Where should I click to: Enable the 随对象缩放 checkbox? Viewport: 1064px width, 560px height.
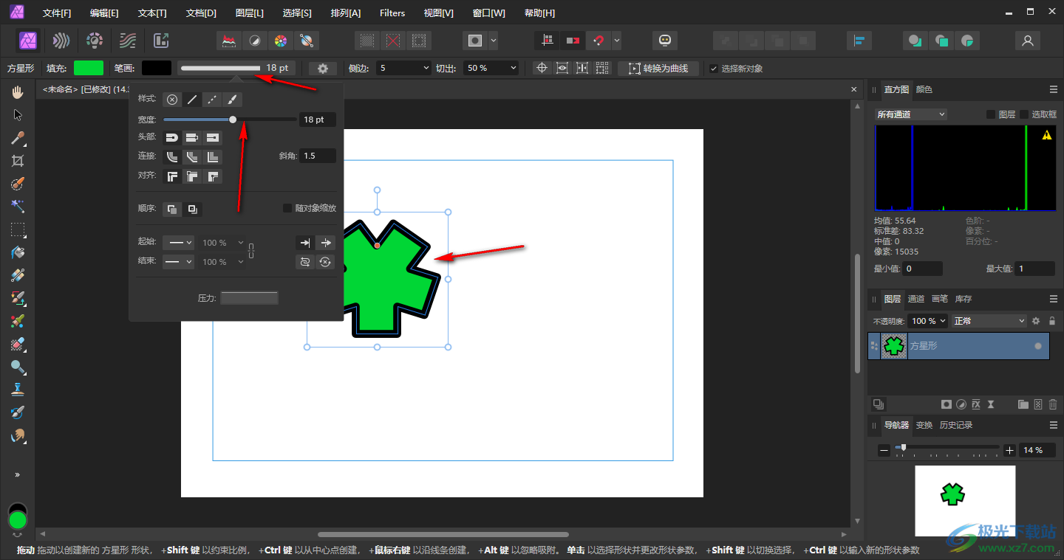(x=287, y=208)
